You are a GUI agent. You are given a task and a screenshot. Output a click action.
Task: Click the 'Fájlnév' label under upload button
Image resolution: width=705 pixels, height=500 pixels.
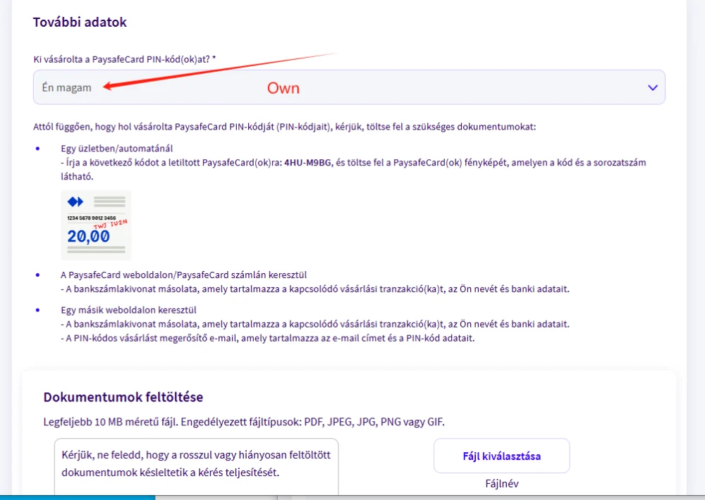click(502, 483)
